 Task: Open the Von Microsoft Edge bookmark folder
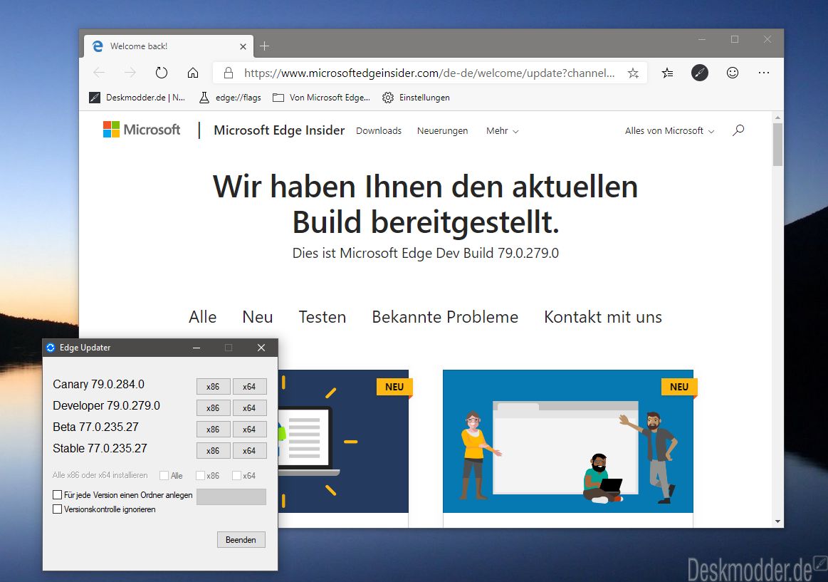[321, 98]
